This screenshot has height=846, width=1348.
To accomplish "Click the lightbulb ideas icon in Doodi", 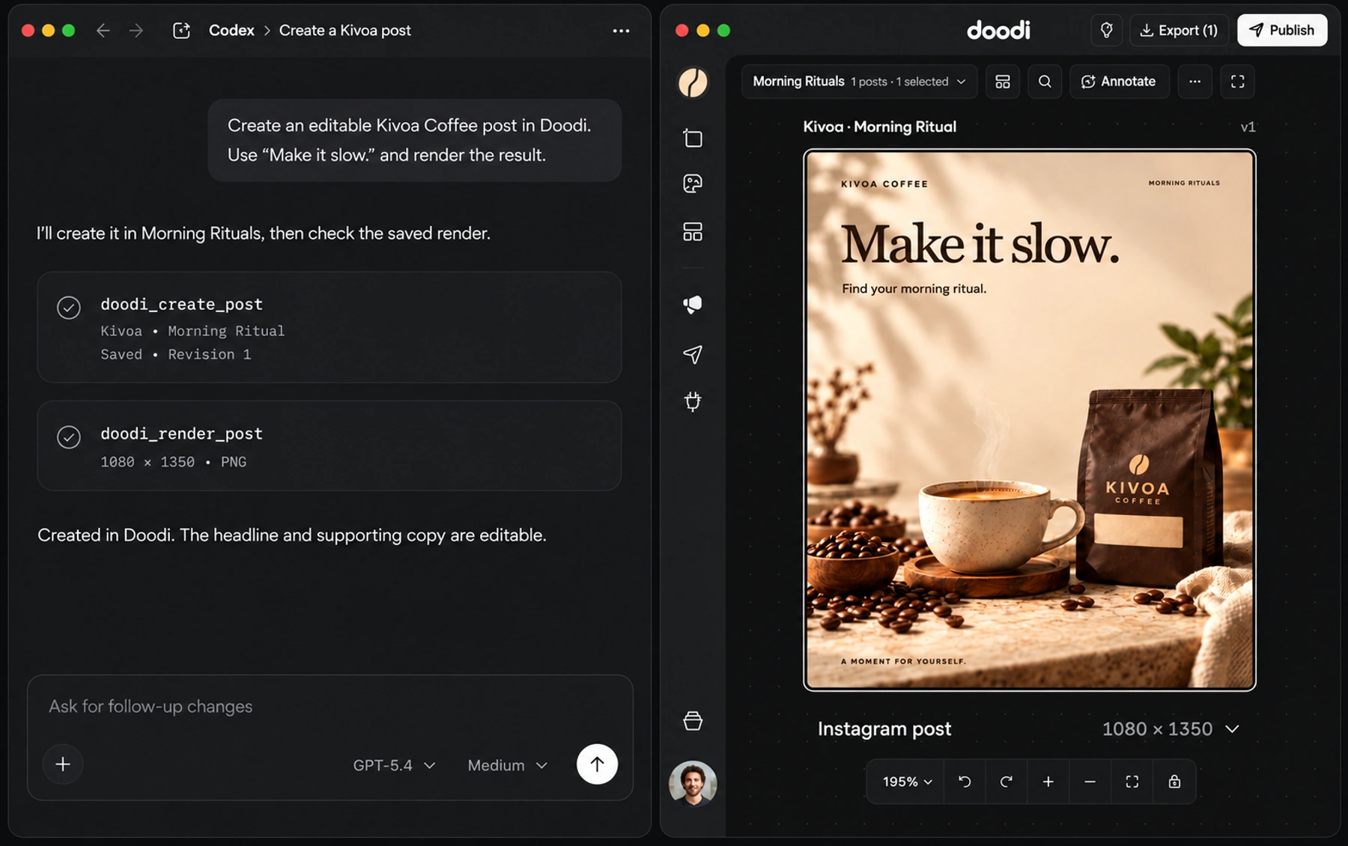I will pyautogui.click(x=1106, y=30).
